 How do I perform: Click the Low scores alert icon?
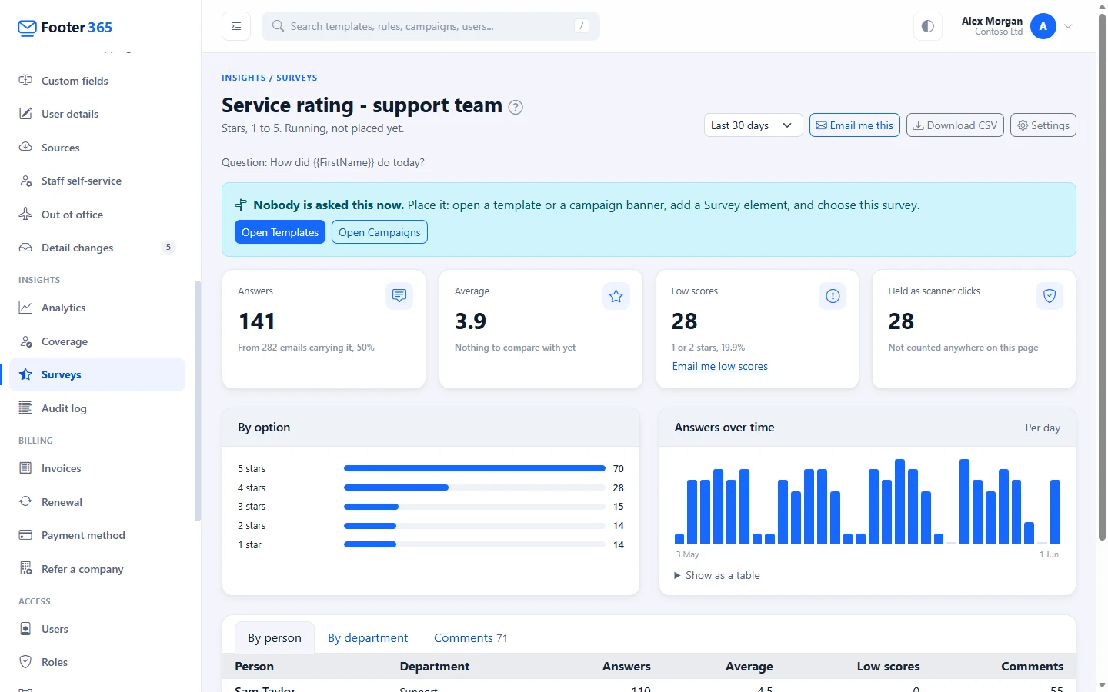click(833, 296)
